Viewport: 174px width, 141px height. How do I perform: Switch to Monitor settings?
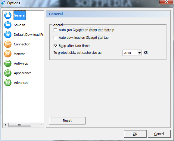pos(19,54)
